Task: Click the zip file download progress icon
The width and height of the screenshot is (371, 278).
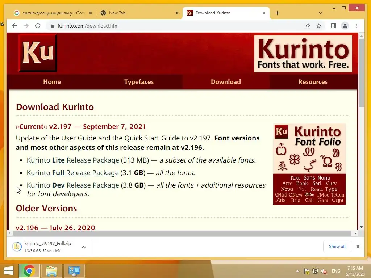Action: point(17,247)
